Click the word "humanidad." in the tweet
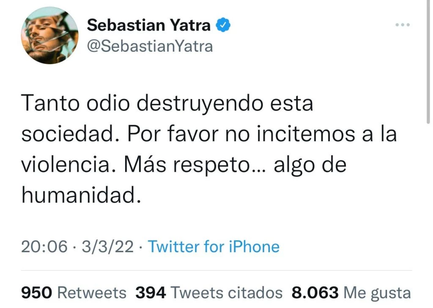This screenshot has height=308, width=433. pos(80,195)
